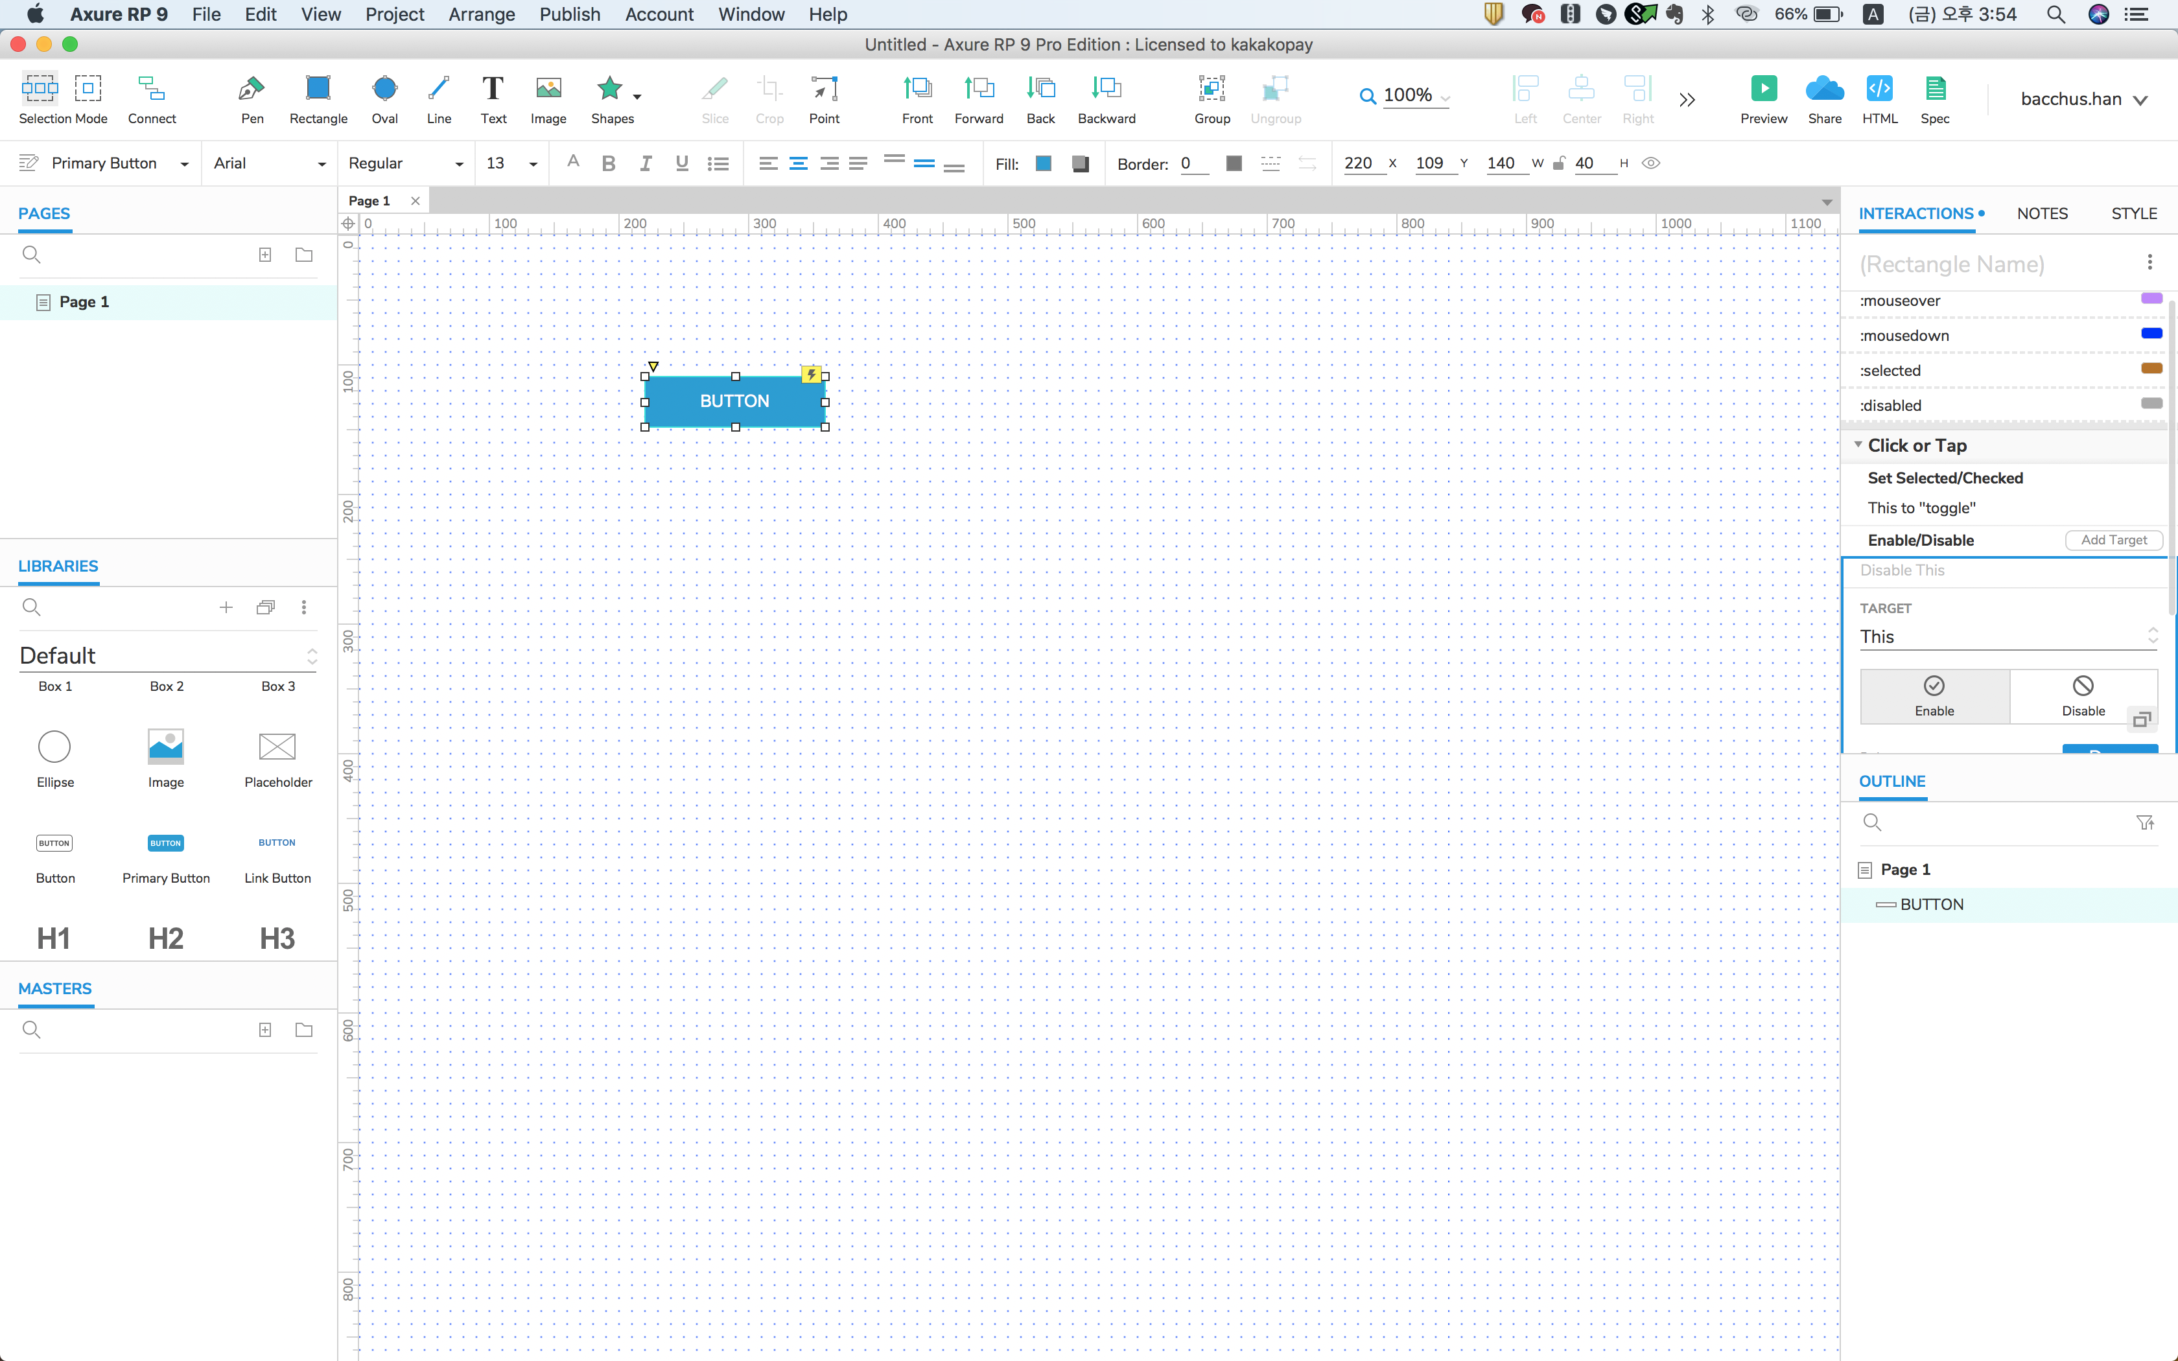The height and width of the screenshot is (1361, 2178).
Task: Open the Arrange menu
Action: tap(480, 14)
